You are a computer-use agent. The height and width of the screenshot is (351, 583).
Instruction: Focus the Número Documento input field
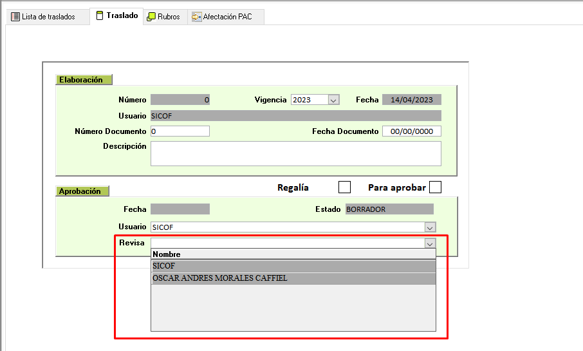(x=180, y=131)
